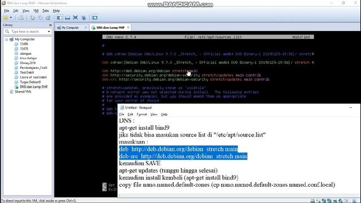Click the console view icon in toolbar
Image resolution: width=361 pixels, height=203 pixels.
[95, 17]
